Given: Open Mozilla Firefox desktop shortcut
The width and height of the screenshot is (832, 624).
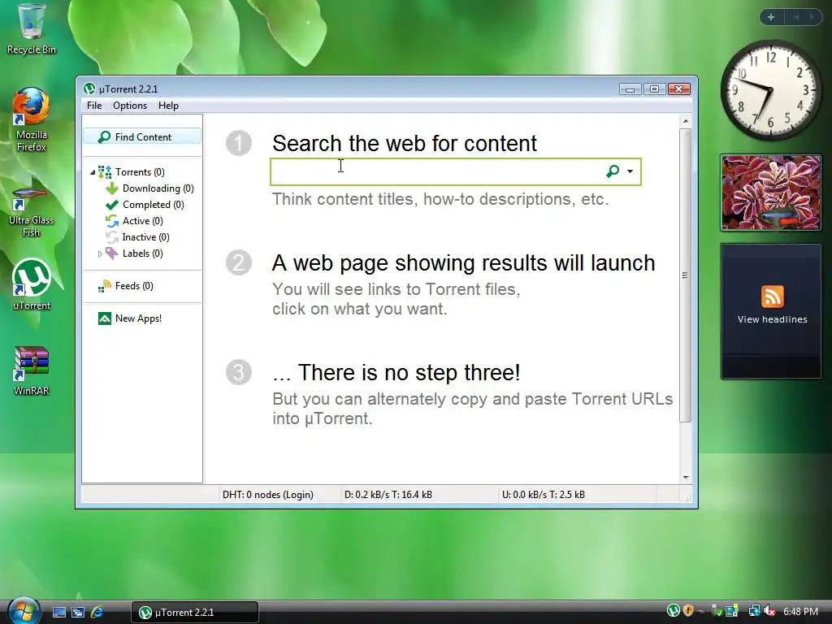Looking at the screenshot, I should 32,120.
